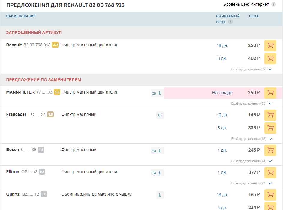Add Francecar 148 ₽ filter to cart
The height and width of the screenshot is (210, 283).
pyautogui.click(x=270, y=115)
